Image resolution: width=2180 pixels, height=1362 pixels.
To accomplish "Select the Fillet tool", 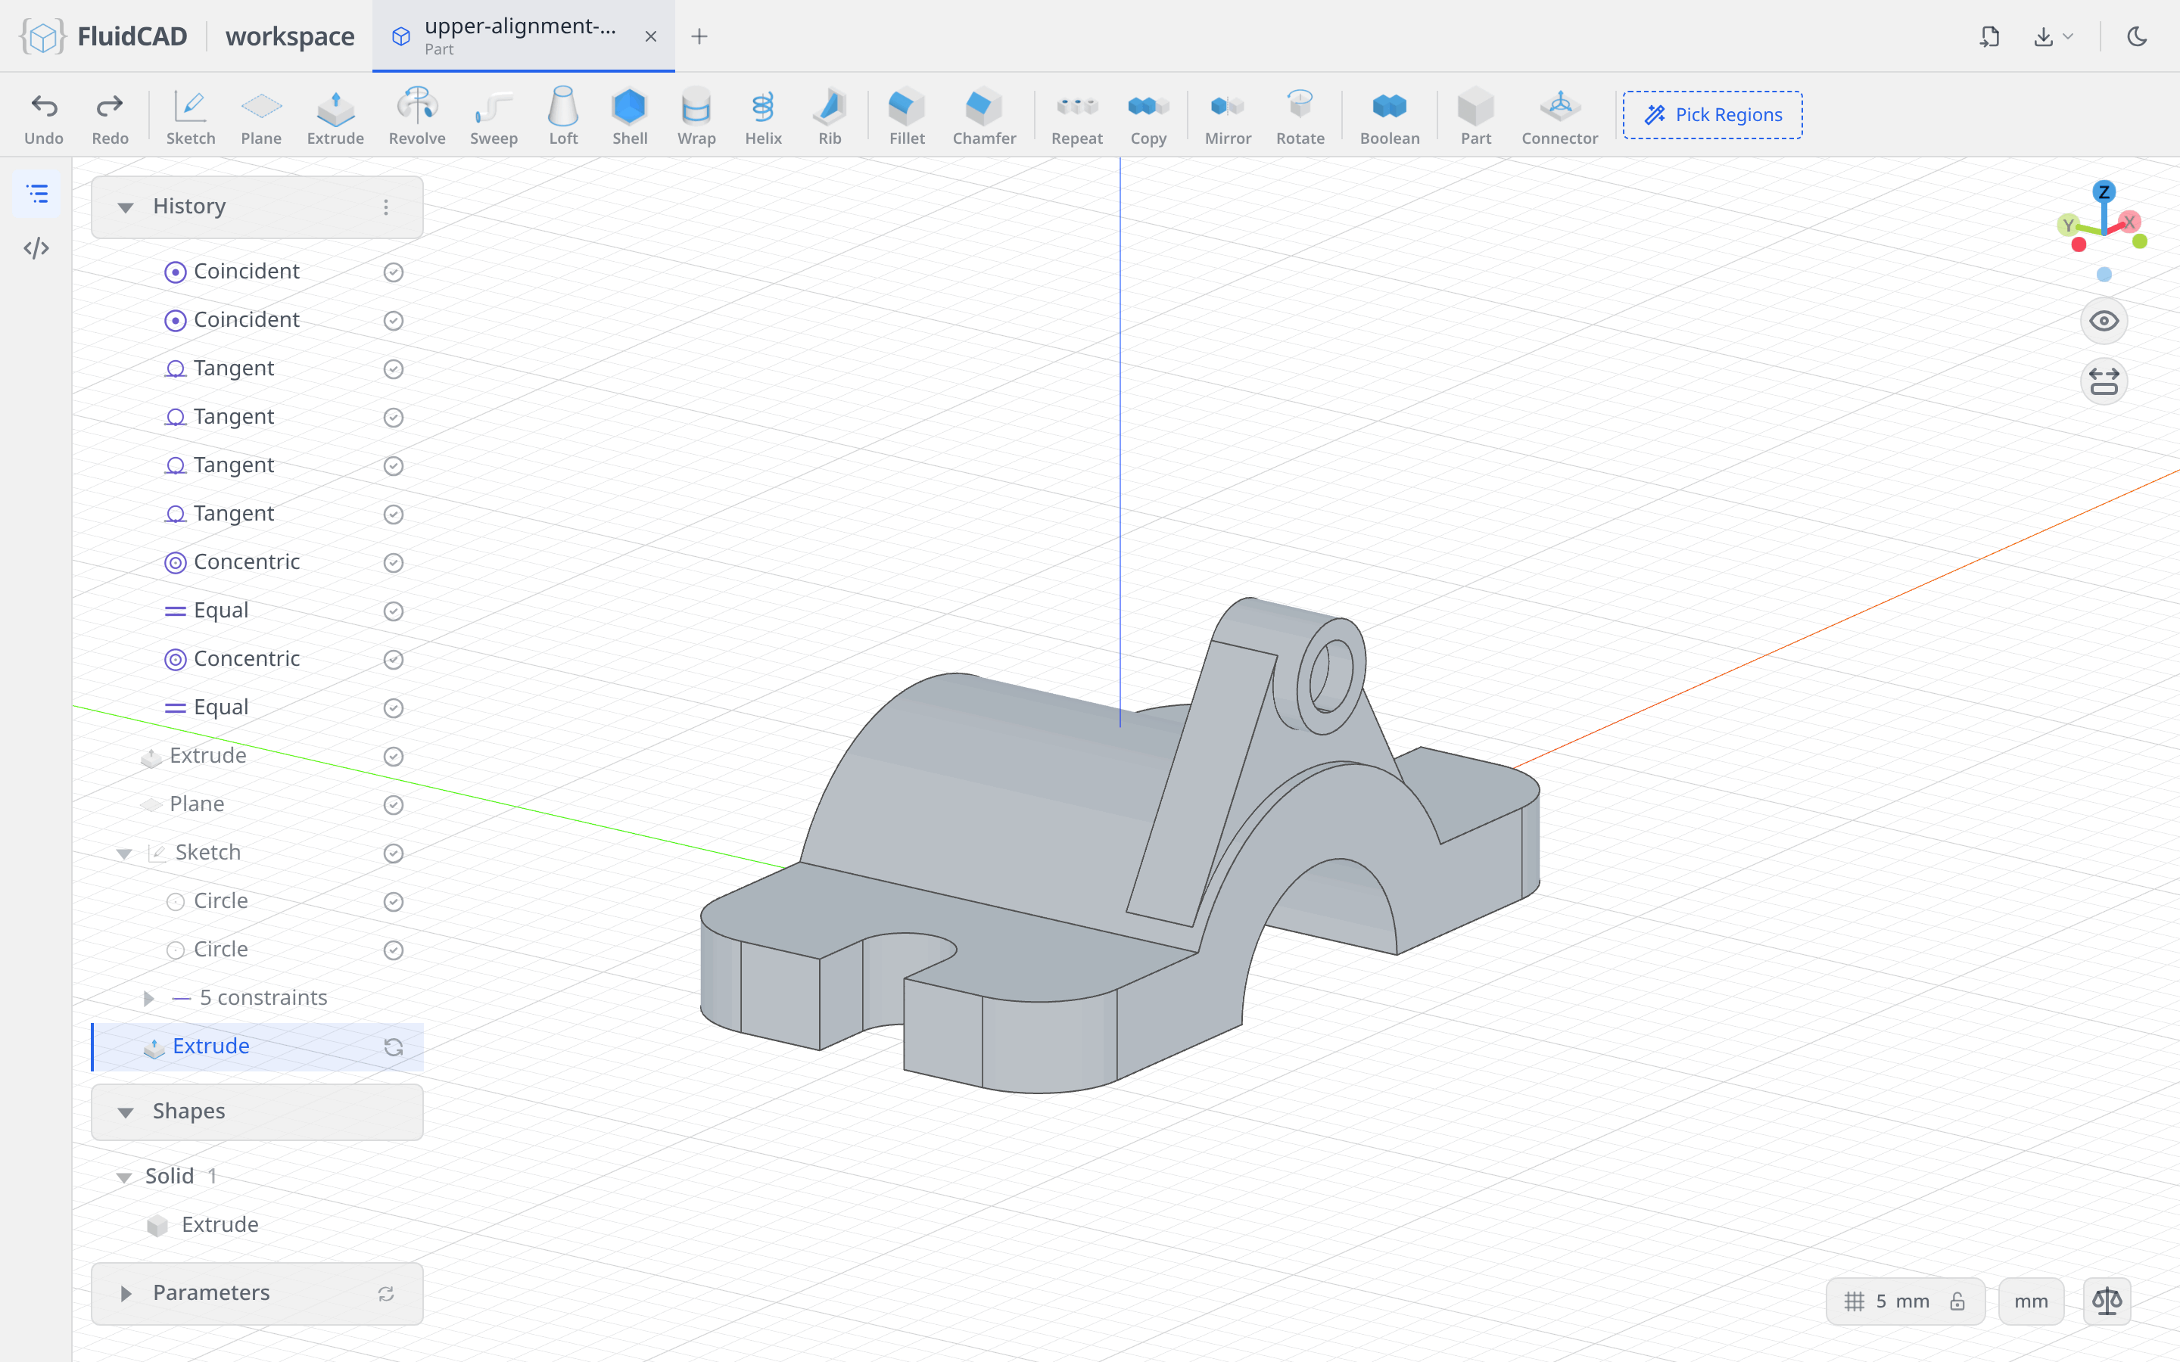I will pos(906,117).
